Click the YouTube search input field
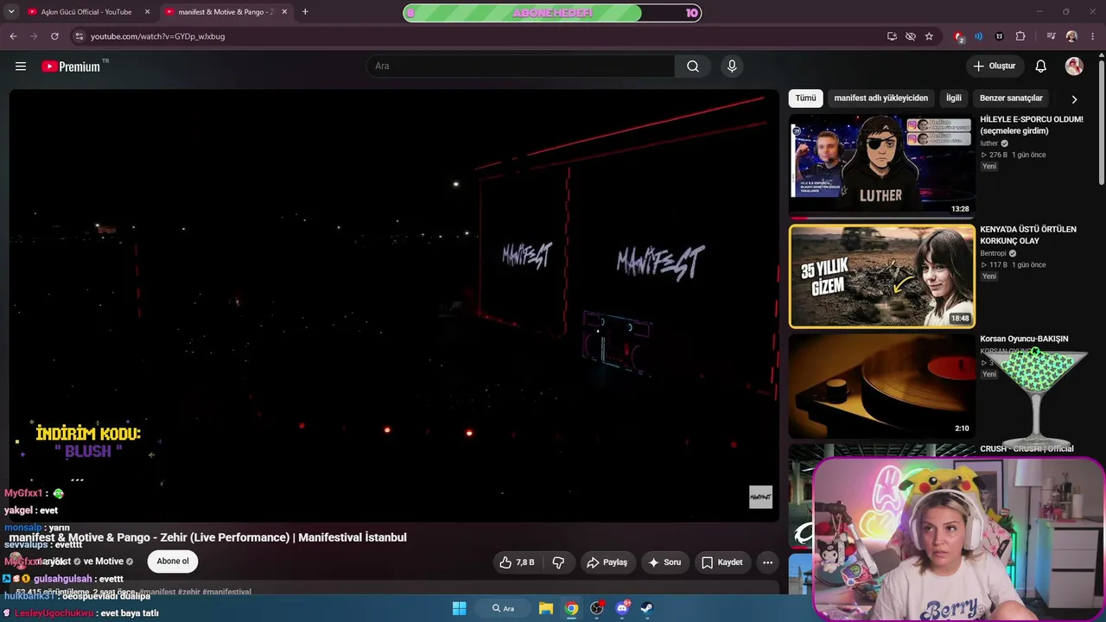1106x622 pixels. pos(521,67)
